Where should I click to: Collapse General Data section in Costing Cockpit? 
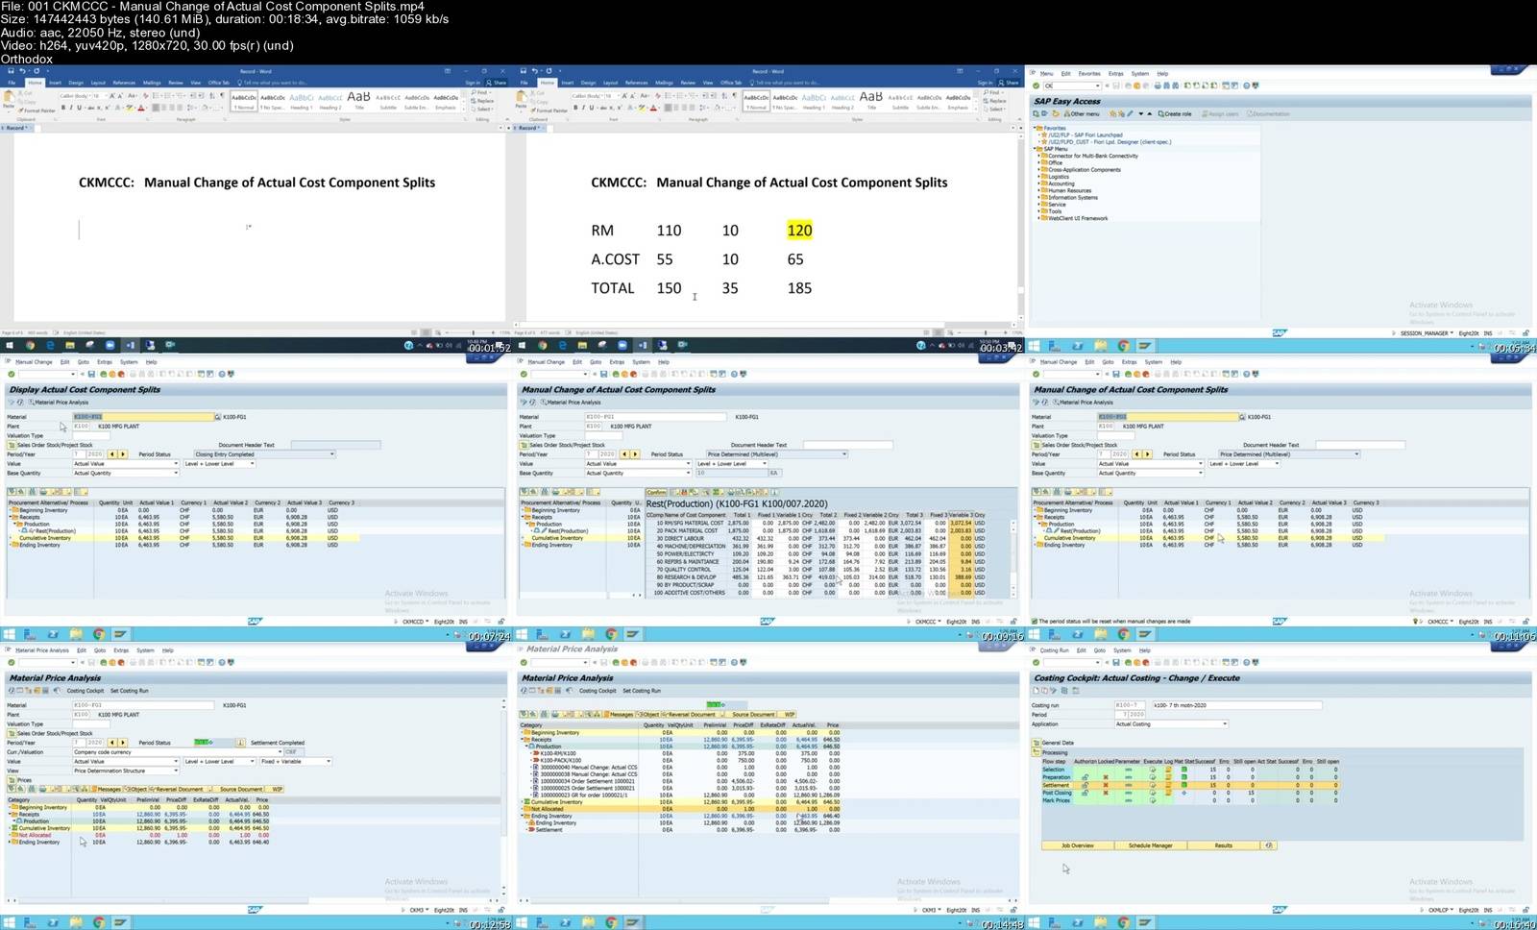click(x=1037, y=743)
